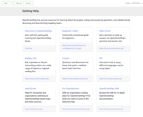The image size is (143, 117).
Task: Follow the switch2osm.org URL
Action: 34,109
